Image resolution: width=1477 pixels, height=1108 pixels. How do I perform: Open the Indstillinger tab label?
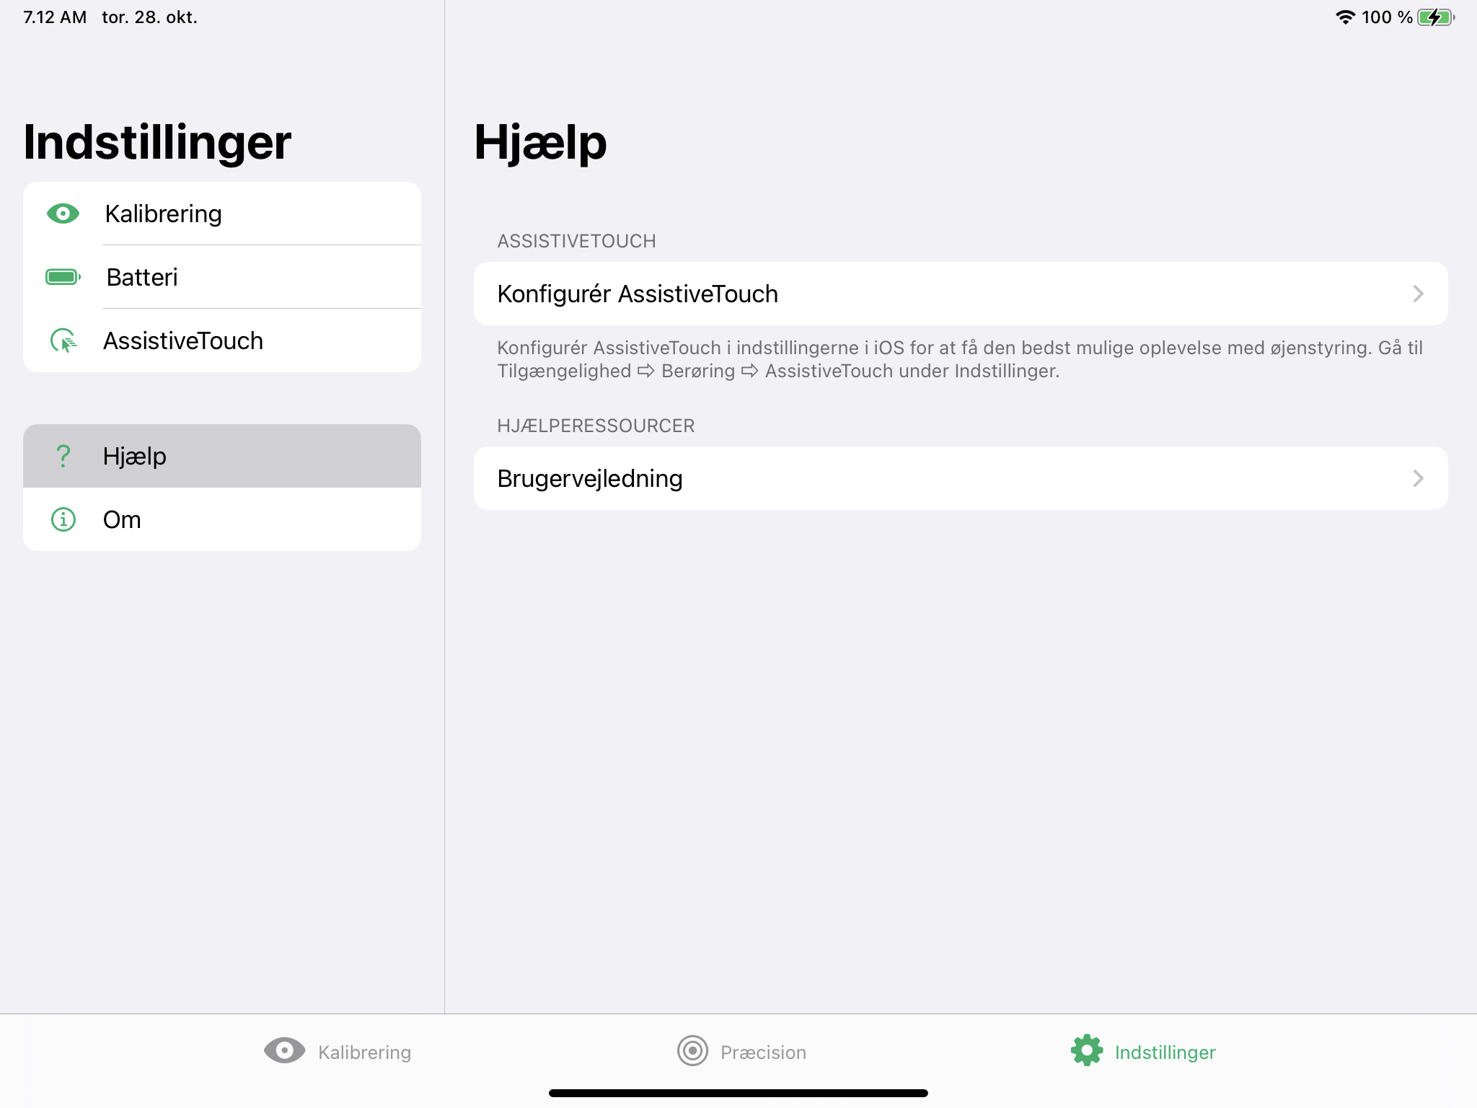tap(1165, 1052)
